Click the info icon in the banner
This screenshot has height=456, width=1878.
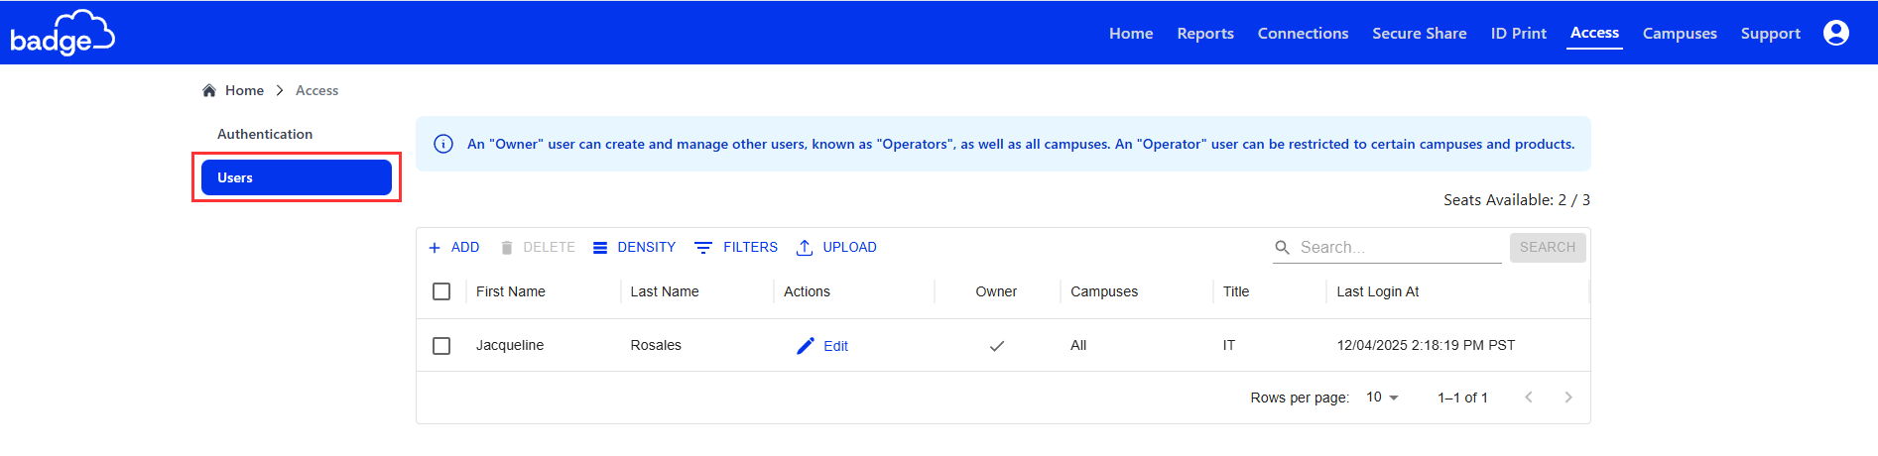point(443,144)
